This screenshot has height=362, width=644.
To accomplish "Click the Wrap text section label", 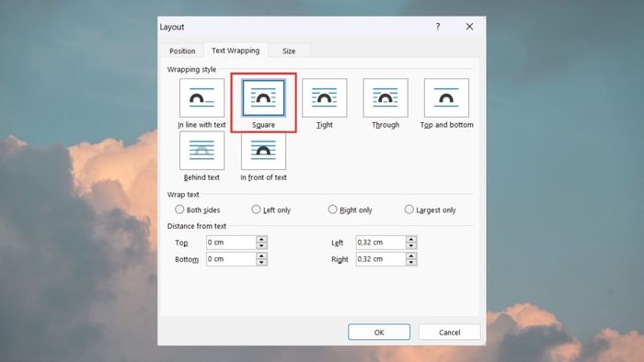I will click(x=183, y=195).
